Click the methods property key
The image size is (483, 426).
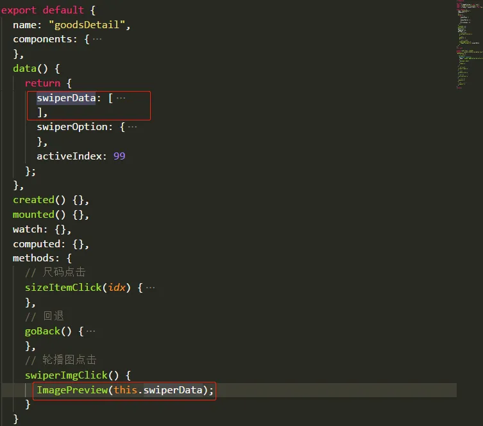33,258
